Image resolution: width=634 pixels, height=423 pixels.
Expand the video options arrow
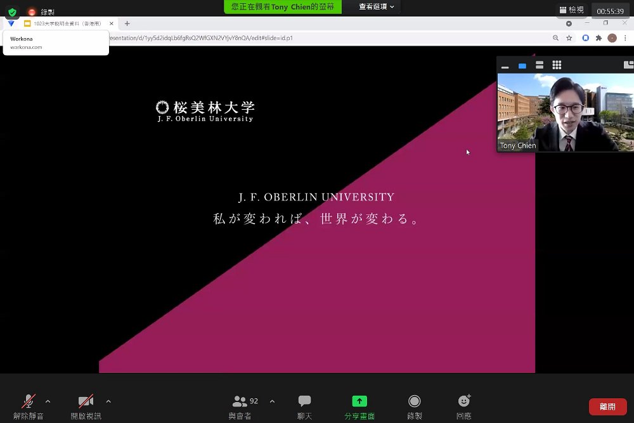pyautogui.click(x=108, y=401)
